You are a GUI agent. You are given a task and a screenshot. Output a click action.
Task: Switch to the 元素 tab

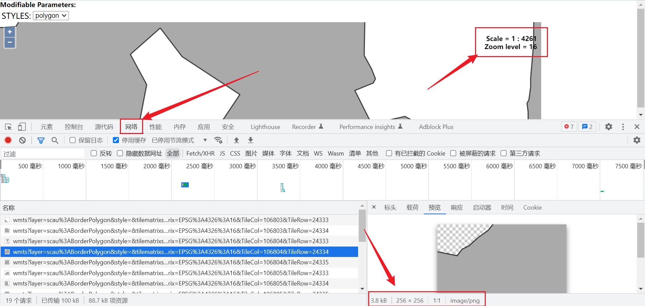[47, 127]
